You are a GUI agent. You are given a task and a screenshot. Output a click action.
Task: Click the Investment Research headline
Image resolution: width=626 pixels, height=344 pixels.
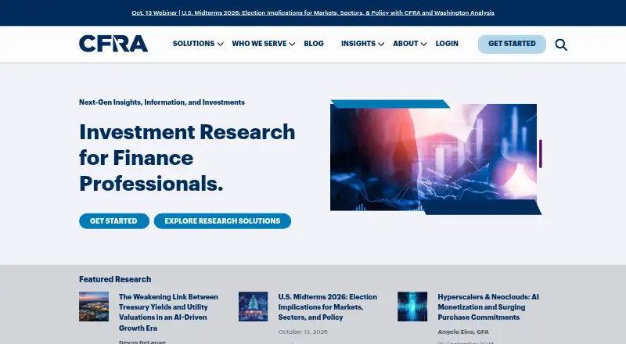[187, 158]
